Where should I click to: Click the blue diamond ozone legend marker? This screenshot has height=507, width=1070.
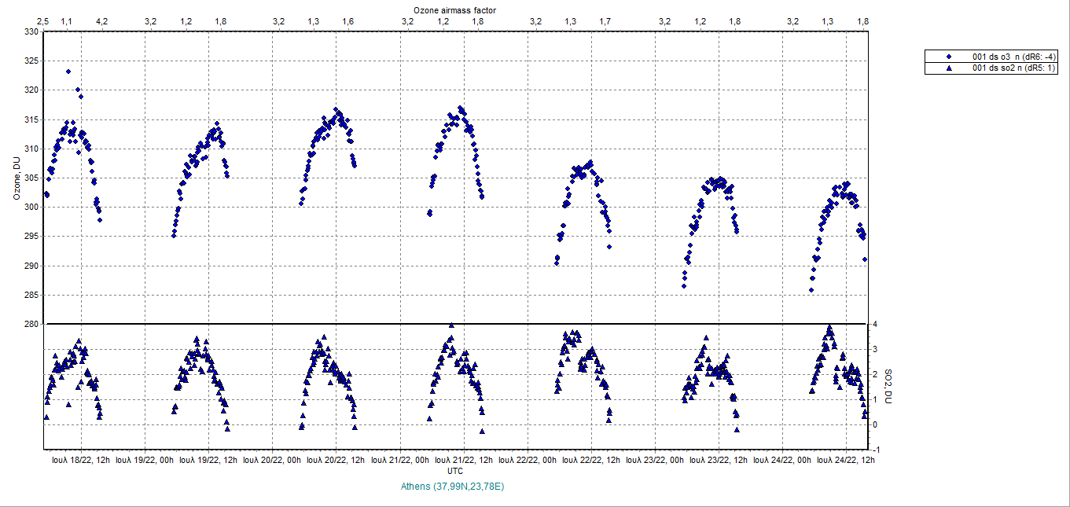click(x=949, y=57)
